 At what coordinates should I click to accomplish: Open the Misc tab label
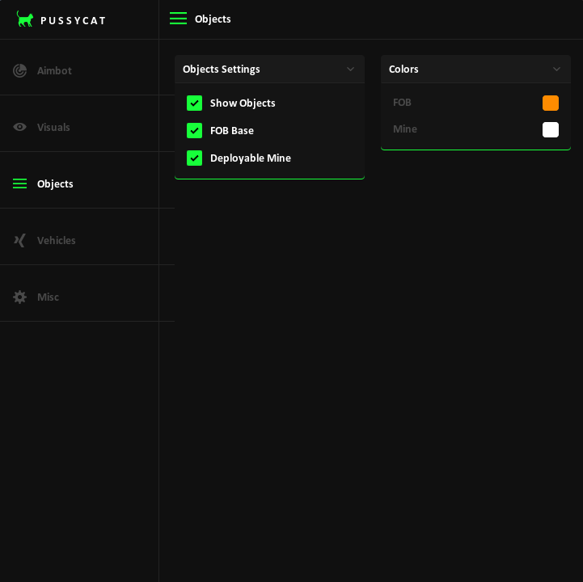pos(48,297)
